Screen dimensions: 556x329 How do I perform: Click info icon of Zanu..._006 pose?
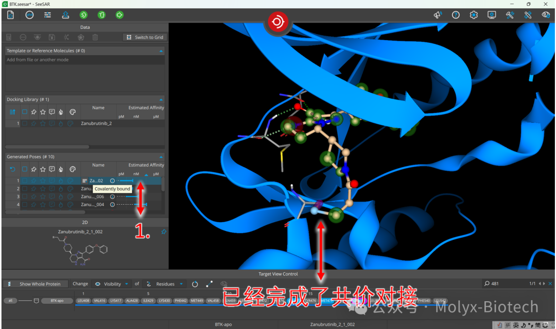[112, 196]
